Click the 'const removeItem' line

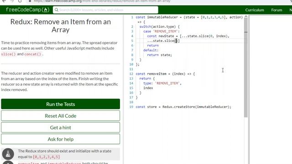pos(165,74)
